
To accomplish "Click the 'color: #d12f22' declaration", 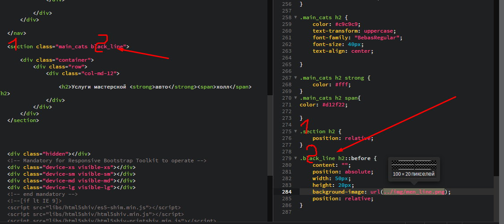I will click(x=324, y=105).
